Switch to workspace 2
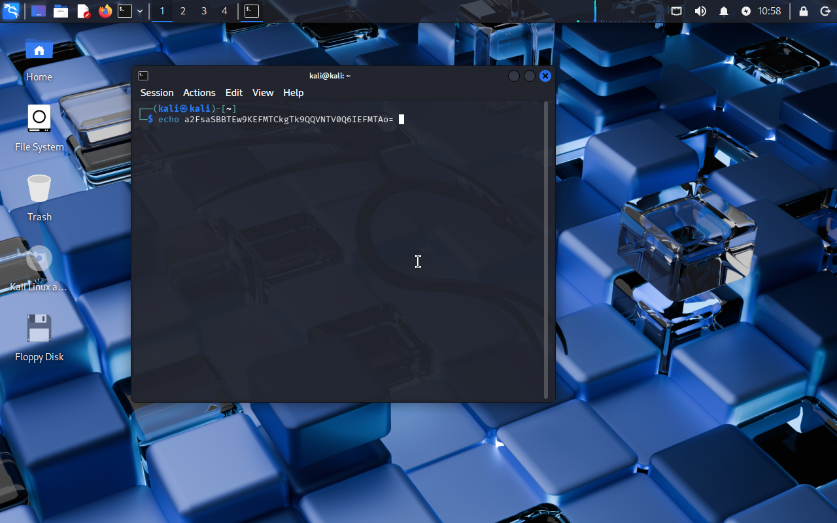Screen dimensions: 837x523 tap(183, 11)
